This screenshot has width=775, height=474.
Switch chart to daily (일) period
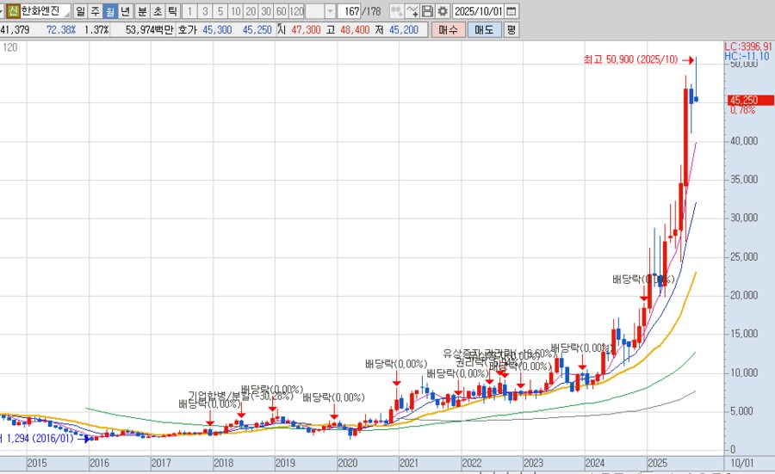80,11
